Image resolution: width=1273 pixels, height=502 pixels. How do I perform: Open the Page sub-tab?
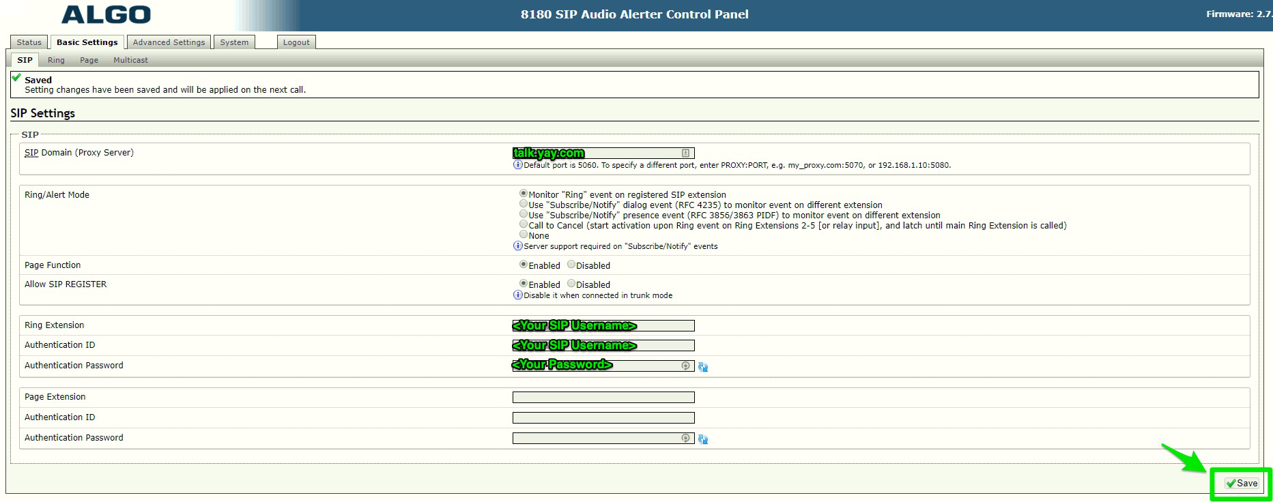tap(89, 60)
